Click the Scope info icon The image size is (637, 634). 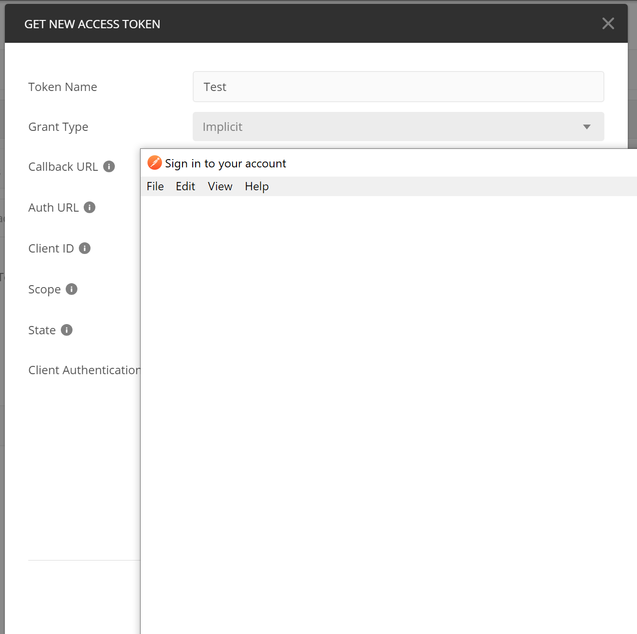72,289
